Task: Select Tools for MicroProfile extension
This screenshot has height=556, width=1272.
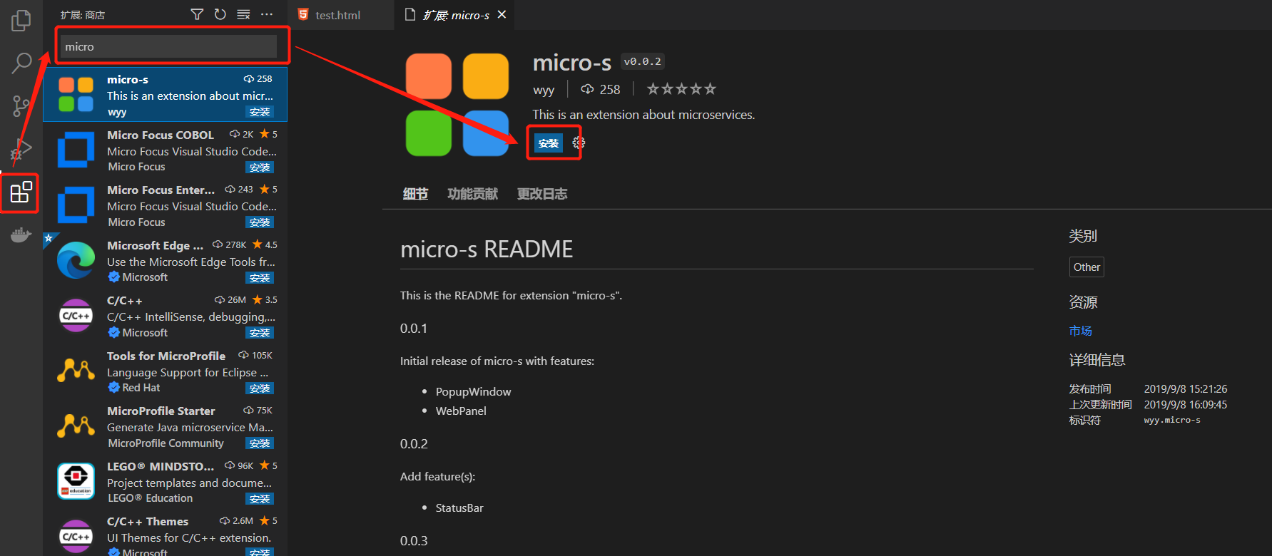Action: pyautogui.click(x=165, y=371)
